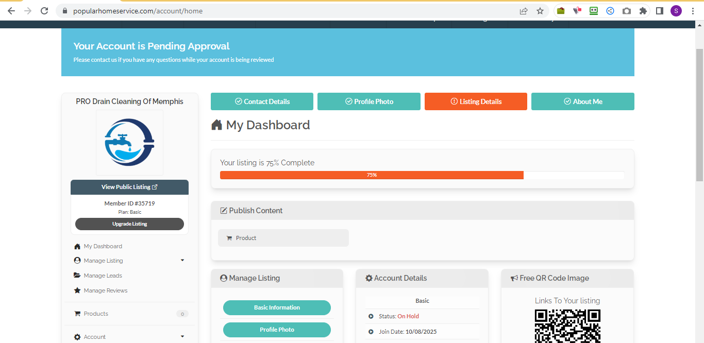Open My Dashboard sidebar link

coord(103,246)
